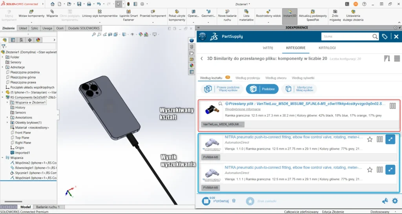Click the PartSupply search field

(346, 37)
